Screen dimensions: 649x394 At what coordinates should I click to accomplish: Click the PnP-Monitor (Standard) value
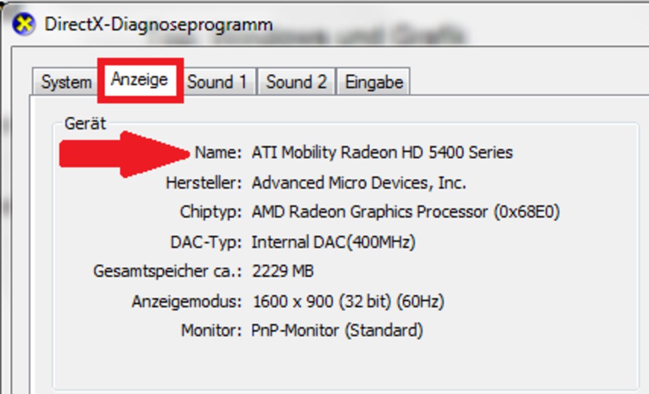pos(337,330)
